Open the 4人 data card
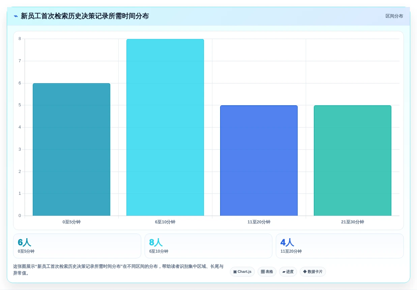 (x=340, y=246)
